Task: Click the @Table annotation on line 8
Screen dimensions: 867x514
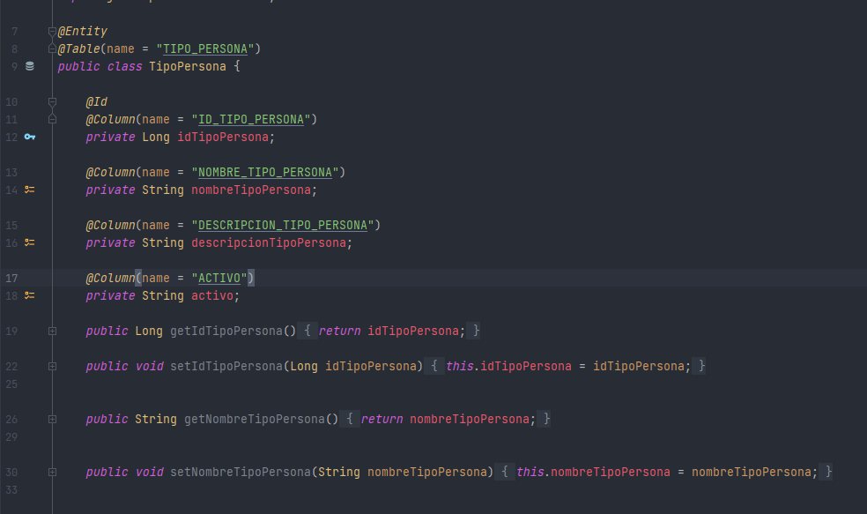Action: 79,48
